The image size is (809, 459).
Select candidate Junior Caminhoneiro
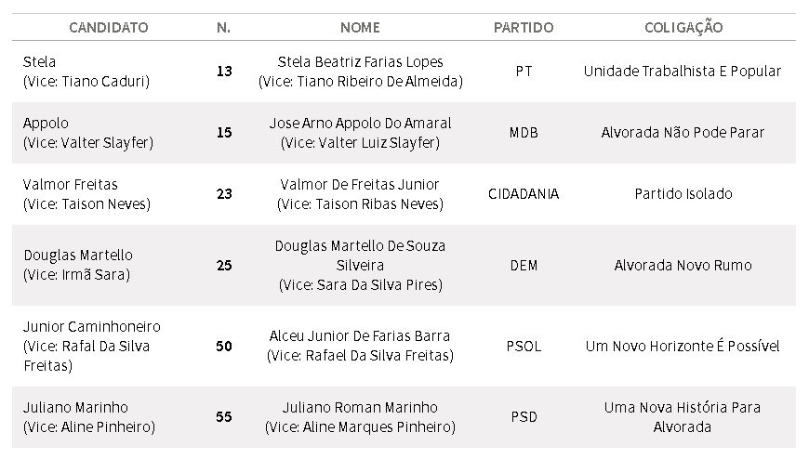92,327
